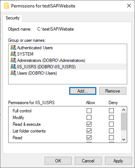Image resolution: width=135 pixels, height=168 pixels.
Task: Click Cancel to discard changes
Action: pos(88,161)
